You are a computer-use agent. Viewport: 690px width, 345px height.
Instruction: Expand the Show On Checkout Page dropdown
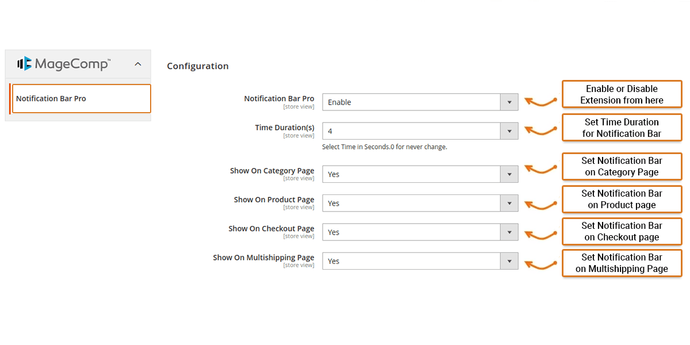click(420, 232)
